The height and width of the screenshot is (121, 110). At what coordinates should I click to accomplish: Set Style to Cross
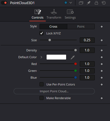tap(53, 26)
